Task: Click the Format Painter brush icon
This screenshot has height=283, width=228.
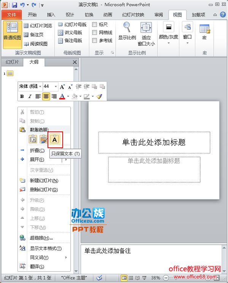Action: (x=99, y=96)
